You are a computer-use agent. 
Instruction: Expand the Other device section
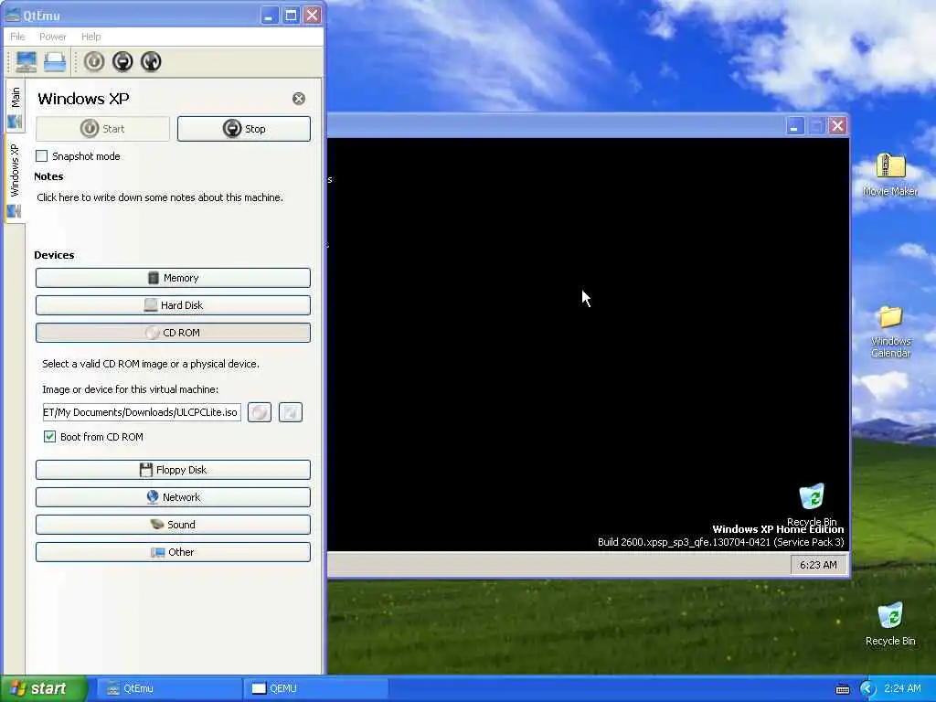[x=173, y=553]
